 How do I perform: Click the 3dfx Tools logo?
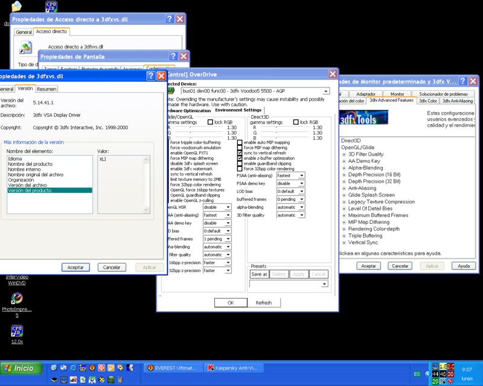363,118
